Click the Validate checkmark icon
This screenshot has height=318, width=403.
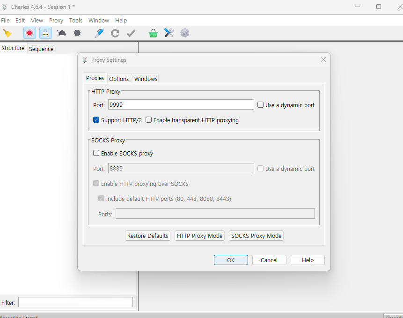[x=131, y=33]
